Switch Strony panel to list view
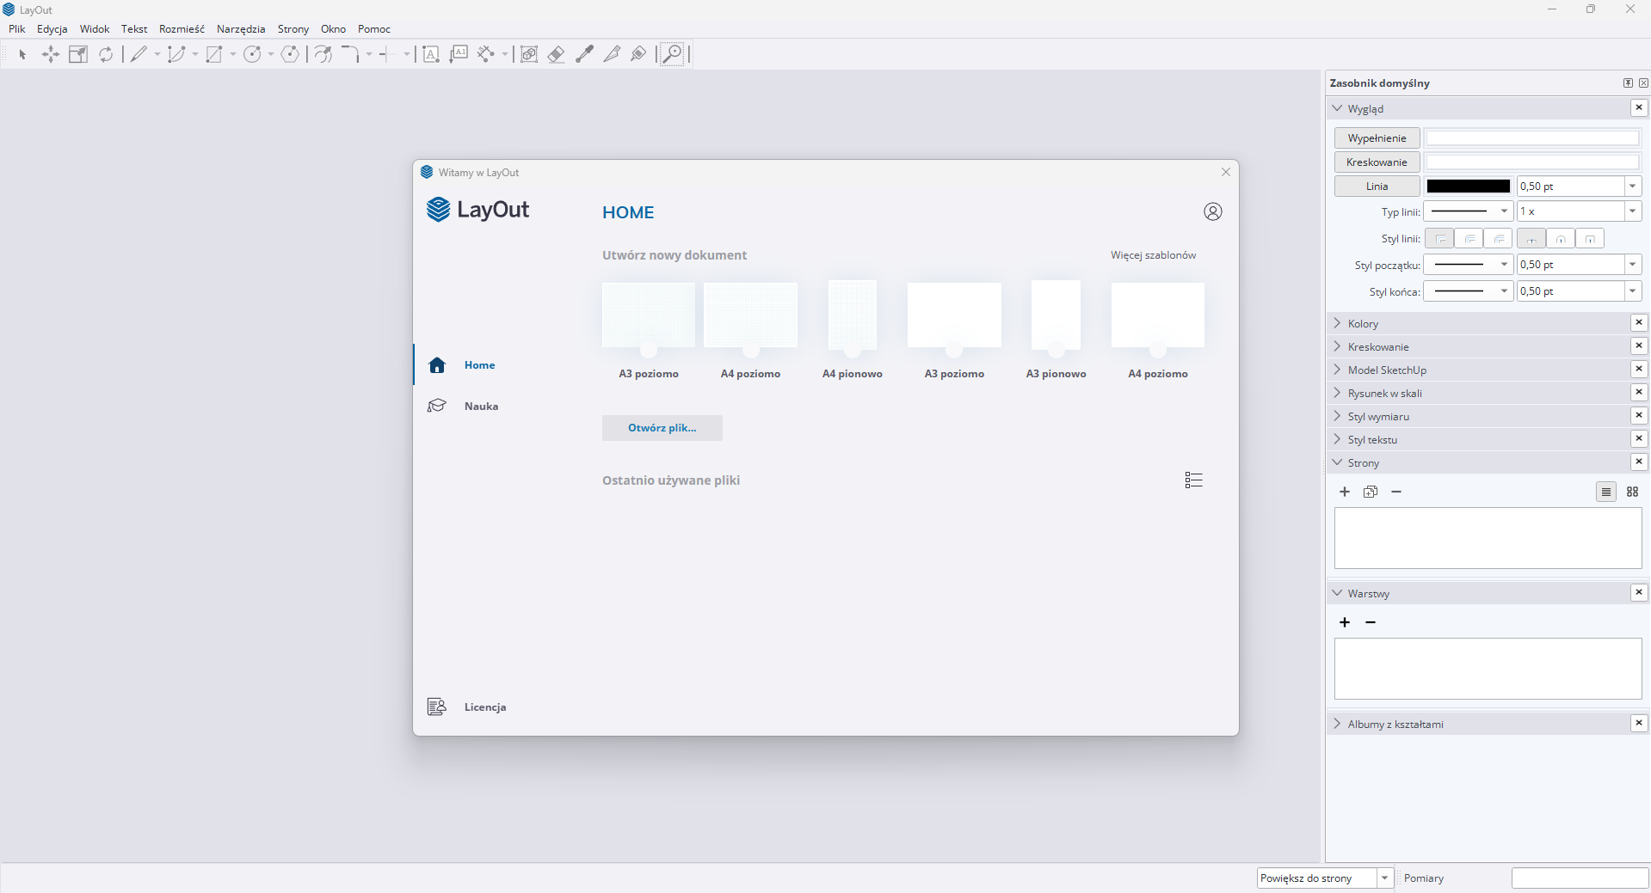 (1605, 492)
